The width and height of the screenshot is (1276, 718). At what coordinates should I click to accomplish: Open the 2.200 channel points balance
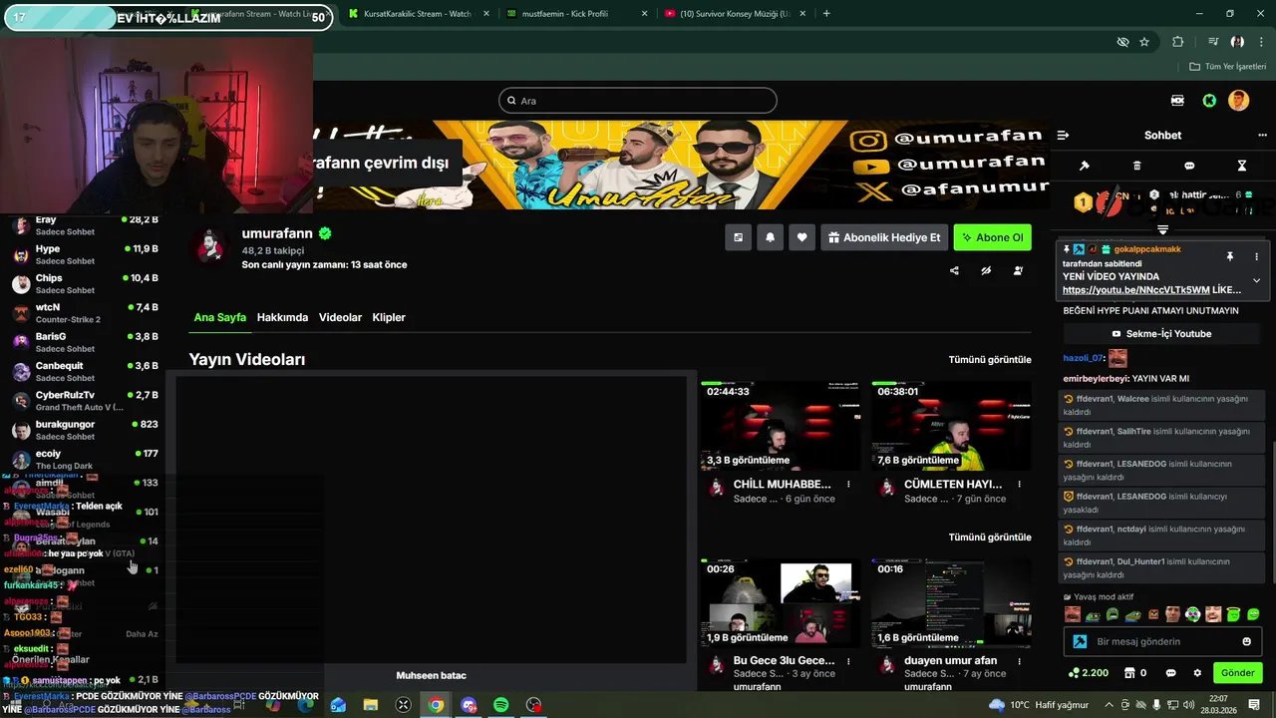coord(1088,673)
